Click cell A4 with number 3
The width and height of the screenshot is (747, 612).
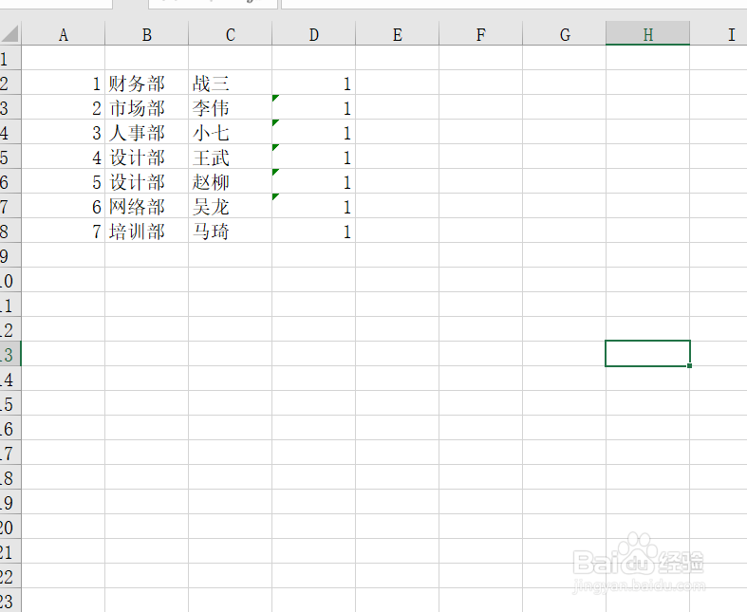click(x=64, y=132)
